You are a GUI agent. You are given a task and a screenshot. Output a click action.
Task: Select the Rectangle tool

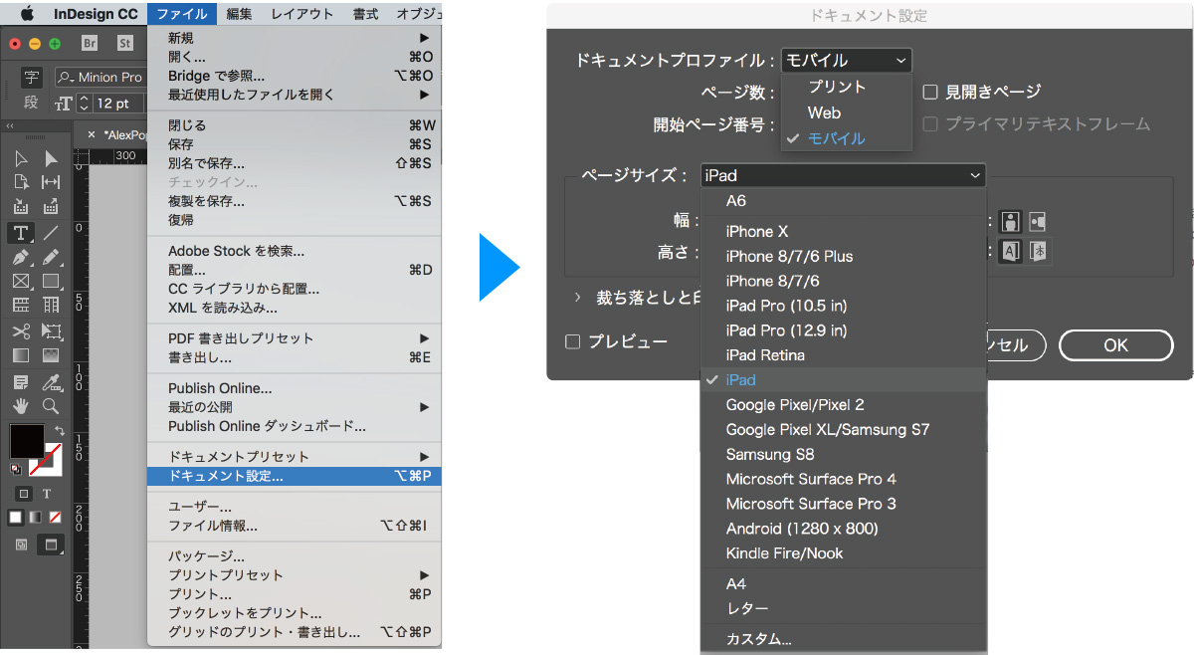pos(51,282)
